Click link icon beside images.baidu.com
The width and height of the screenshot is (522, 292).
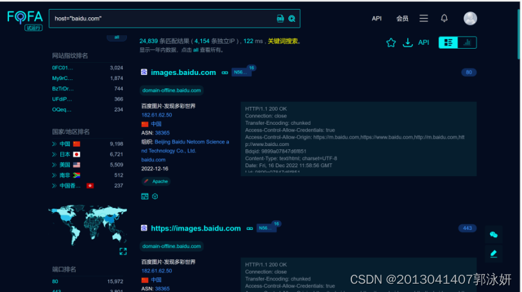pyautogui.click(x=224, y=72)
